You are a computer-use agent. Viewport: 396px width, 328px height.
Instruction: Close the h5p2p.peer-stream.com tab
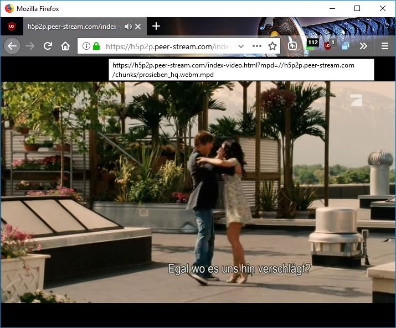coord(138,27)
